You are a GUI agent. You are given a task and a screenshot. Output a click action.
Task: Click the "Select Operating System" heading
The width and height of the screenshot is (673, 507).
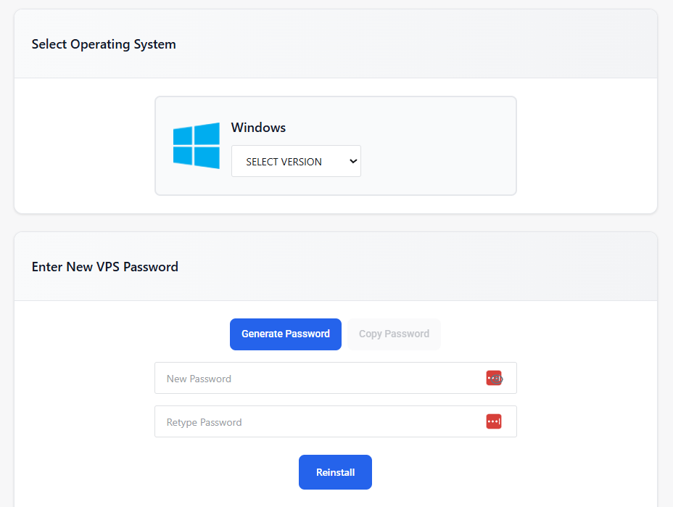pos(104,44)
